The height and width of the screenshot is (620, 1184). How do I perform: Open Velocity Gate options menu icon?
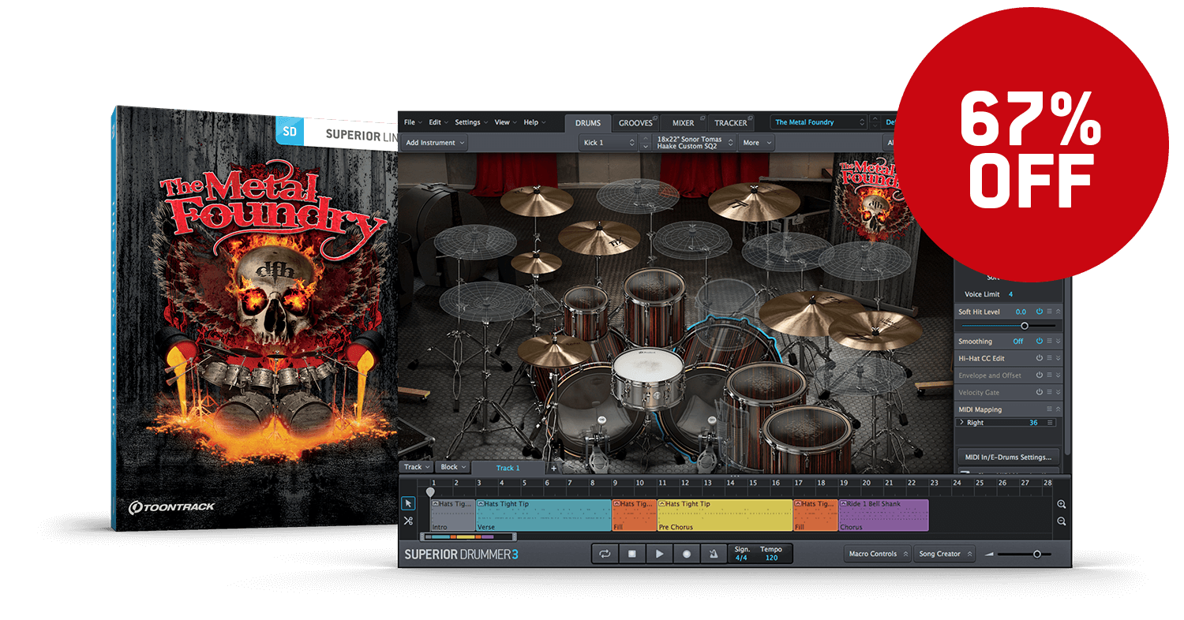point(1049,392)
